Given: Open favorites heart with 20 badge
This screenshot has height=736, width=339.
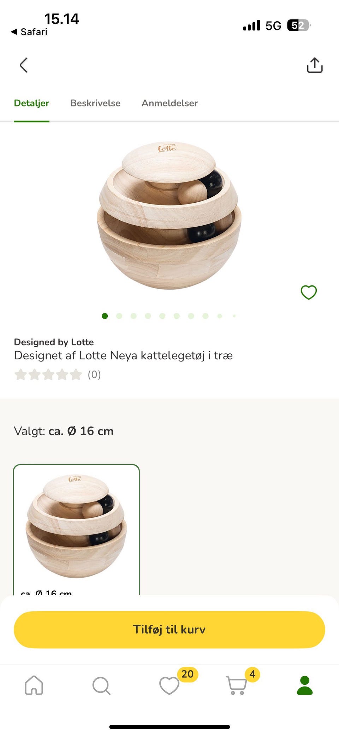Looking at the screenshot, I should click(169, 685).
